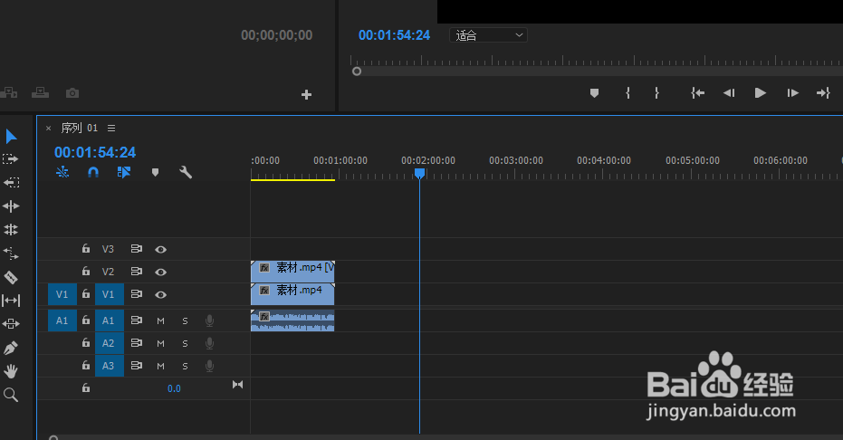Play the sequence in Program monitor
843x440 pixels.
pyautogui.click(x=761, y=93)
